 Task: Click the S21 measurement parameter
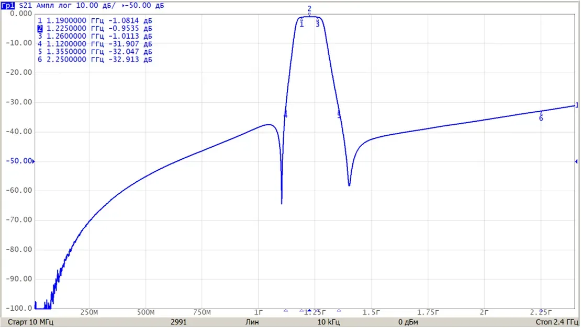tap(25, 6)
